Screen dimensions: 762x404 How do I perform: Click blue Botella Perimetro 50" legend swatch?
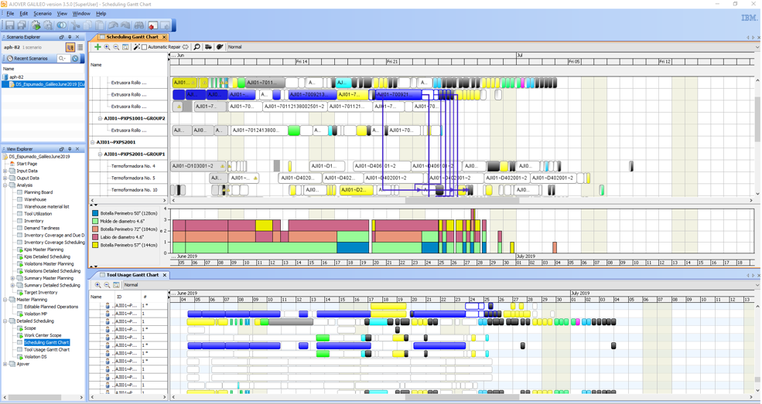coord(95,213)
